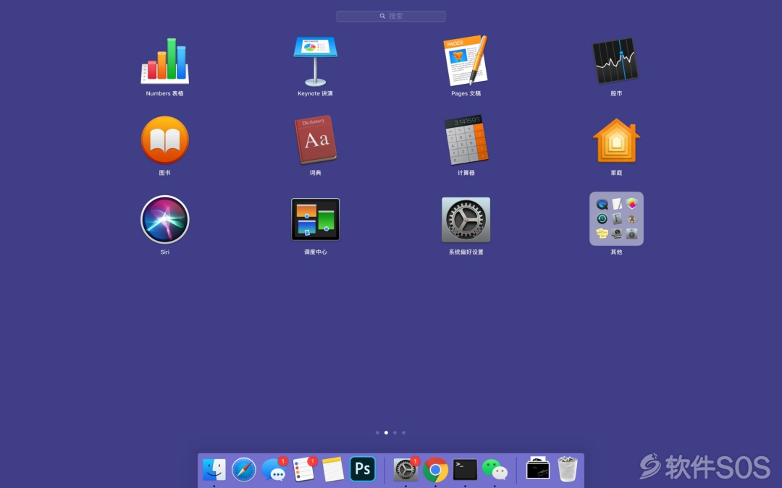Expand the 其他 app folder
This screenshot has width=782, height=488.
pos(616,218)
